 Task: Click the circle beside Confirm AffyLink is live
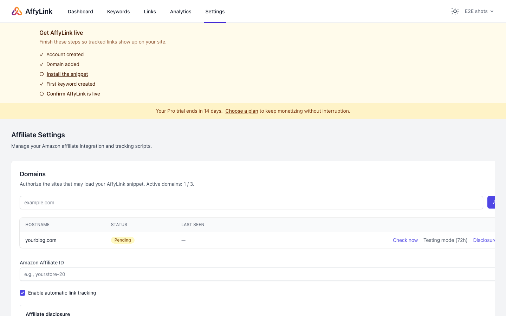[41, 94]
